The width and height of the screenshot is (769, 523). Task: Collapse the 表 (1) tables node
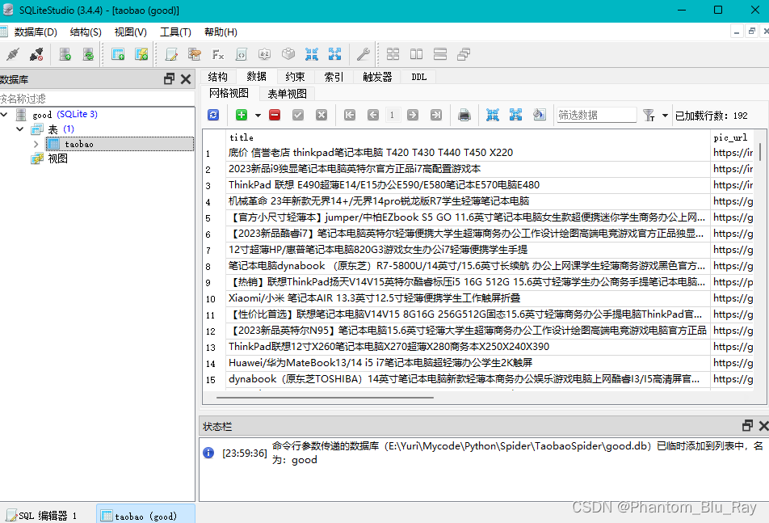20,129
